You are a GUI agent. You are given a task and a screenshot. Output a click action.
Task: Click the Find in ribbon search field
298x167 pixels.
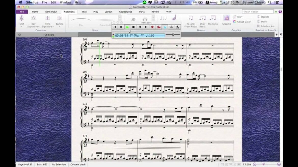tap(257, 12)
